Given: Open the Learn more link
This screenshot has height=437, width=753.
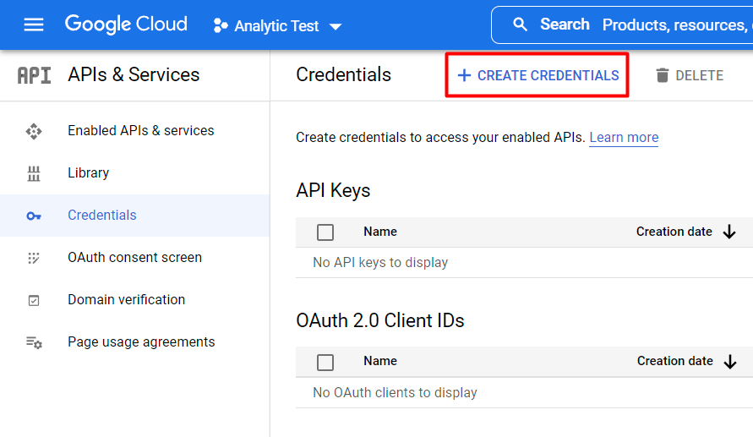Looking at the screenshot, I should (x=624, y=138).
